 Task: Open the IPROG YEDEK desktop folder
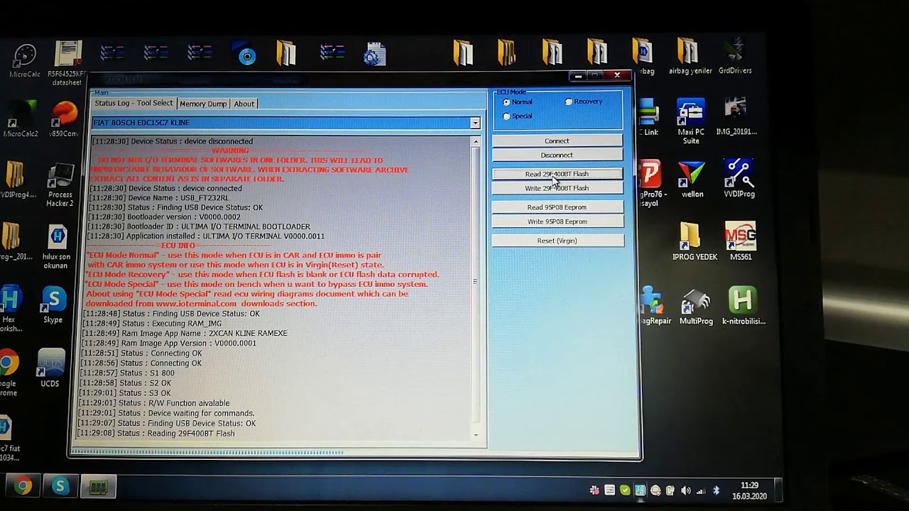click(x=695, y=242)
